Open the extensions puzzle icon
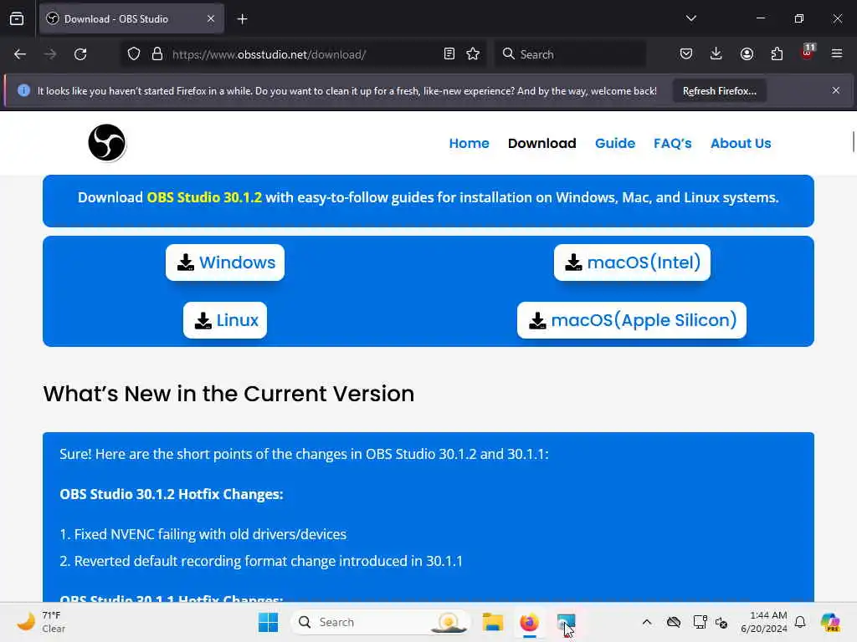This screenshot has width=857, height=642. 777,54
